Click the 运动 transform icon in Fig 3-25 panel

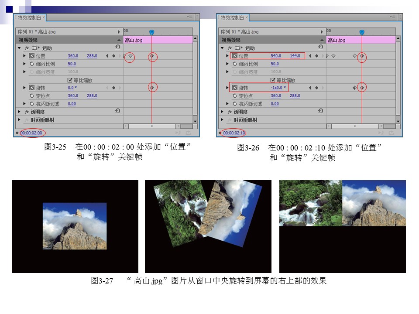click(x=35, y=48)
